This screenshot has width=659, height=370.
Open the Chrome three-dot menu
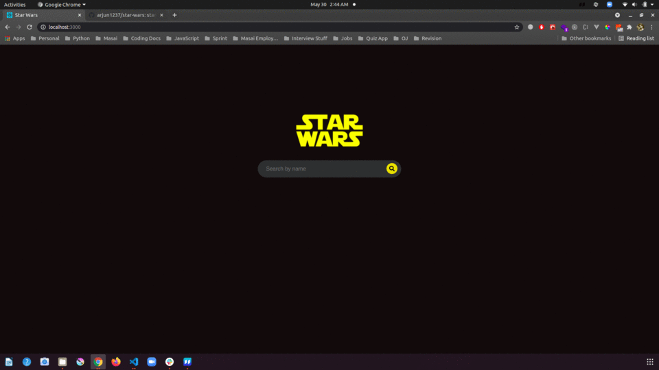point(651,27)
